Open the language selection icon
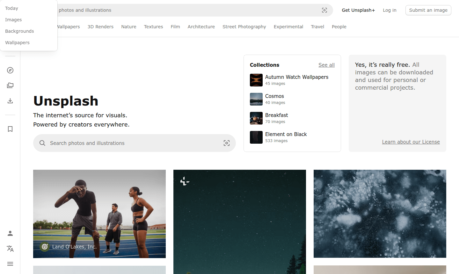 (x=10, y=249)
